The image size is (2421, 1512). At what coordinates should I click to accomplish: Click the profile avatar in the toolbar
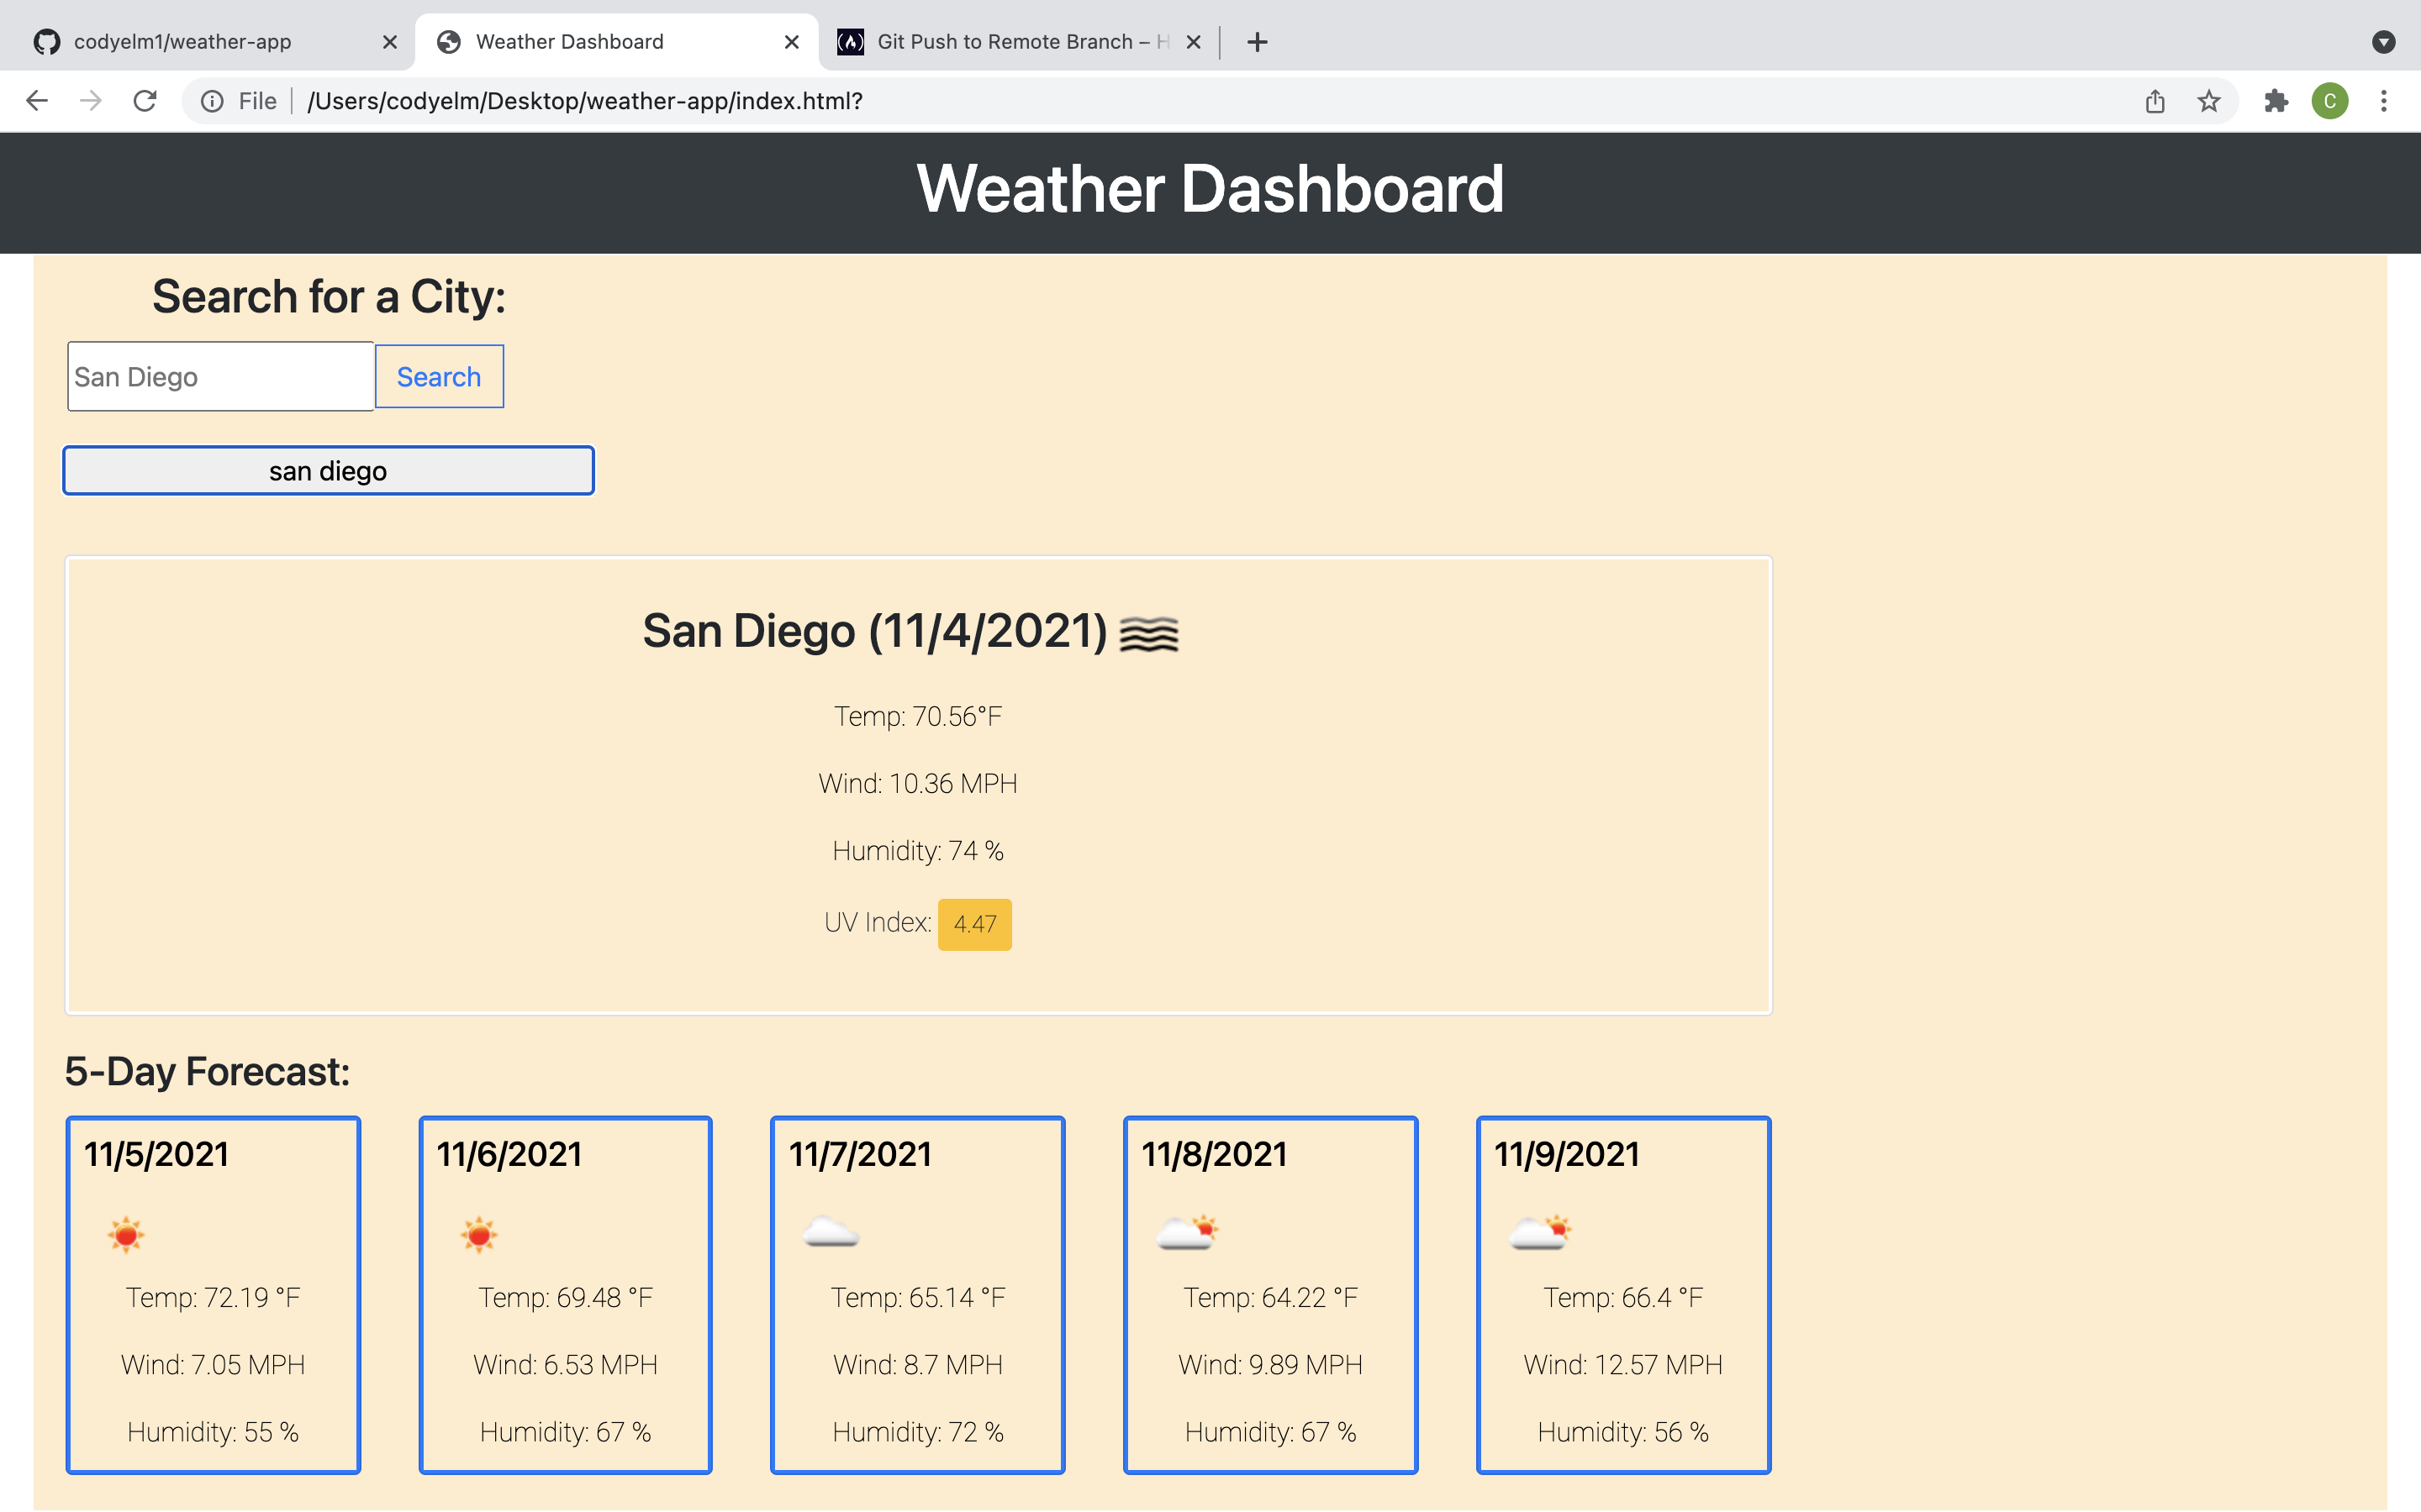pos(2331,101)
